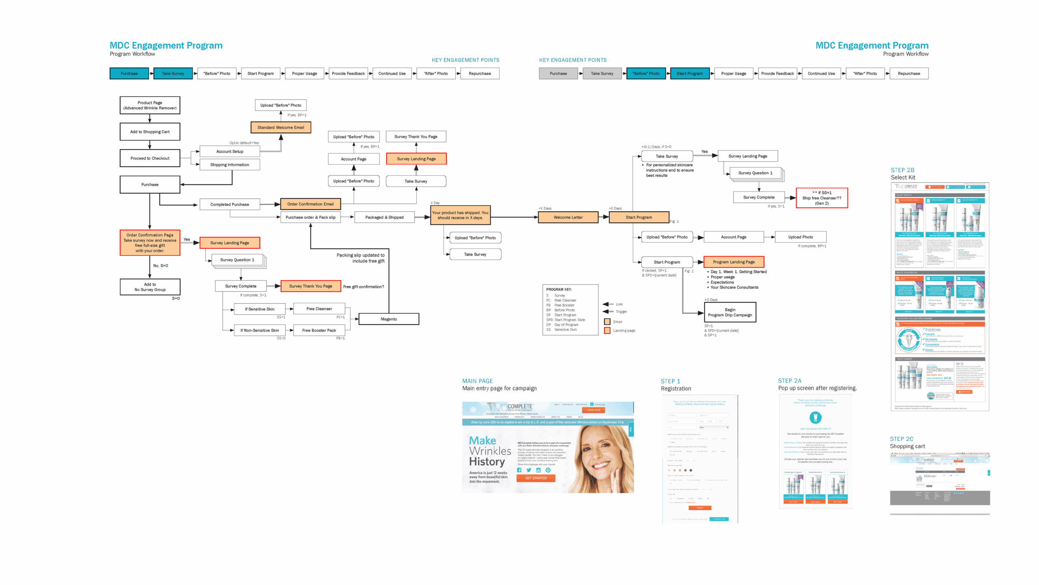
Task: Toggle the auto replenishment supply checkbox
Action: click(898, 324)
